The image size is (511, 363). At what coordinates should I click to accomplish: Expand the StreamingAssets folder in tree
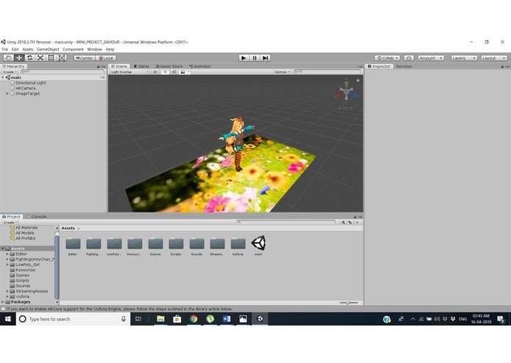(x=7, y=291)
